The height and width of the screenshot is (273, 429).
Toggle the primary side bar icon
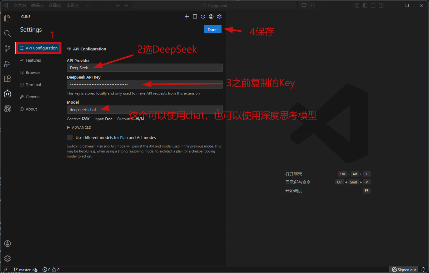pos(365,5)
